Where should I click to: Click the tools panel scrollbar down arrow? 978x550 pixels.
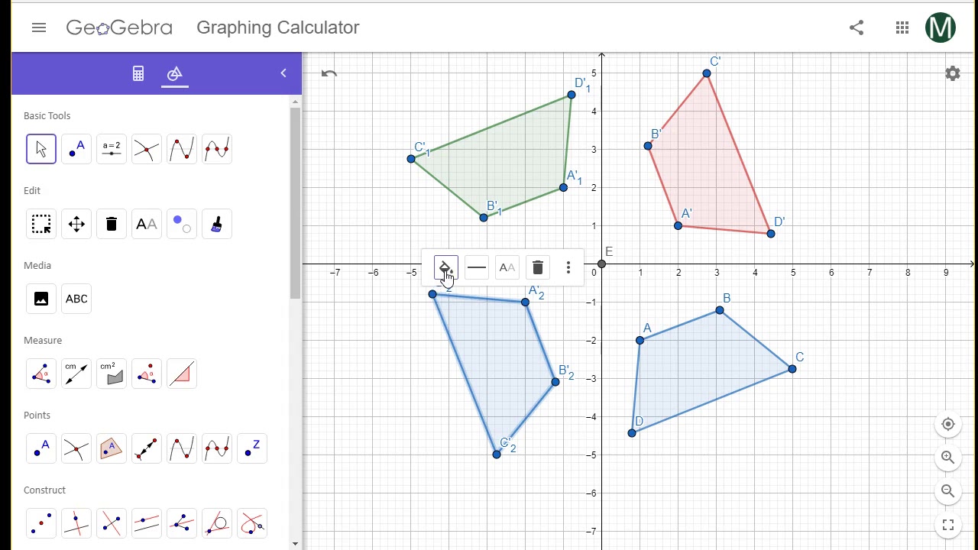coord(296,543)
